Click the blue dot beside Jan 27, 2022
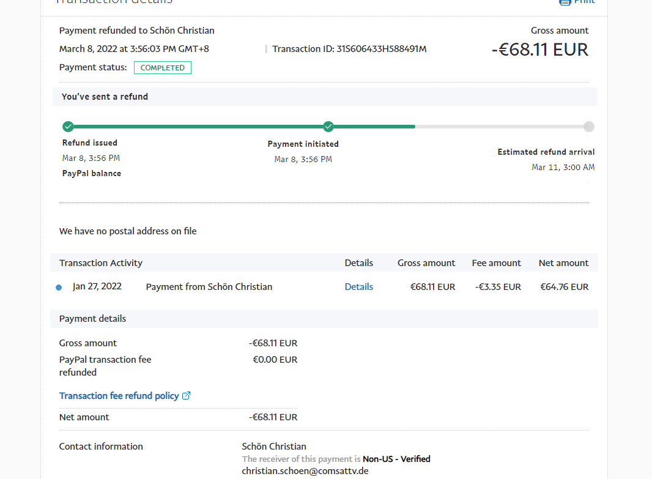The image size is (652, 479). (59, 288)
